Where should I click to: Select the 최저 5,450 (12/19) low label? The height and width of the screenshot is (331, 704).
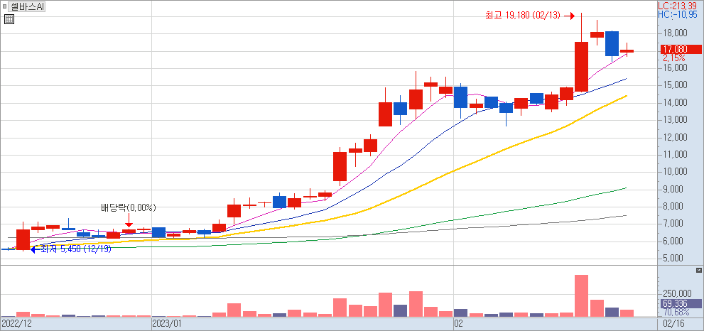[76, 249]
